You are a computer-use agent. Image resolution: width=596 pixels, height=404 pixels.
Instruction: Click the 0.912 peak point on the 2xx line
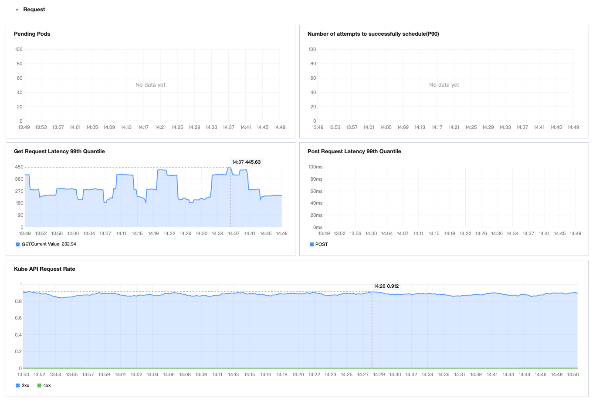[x=372, y=292]
